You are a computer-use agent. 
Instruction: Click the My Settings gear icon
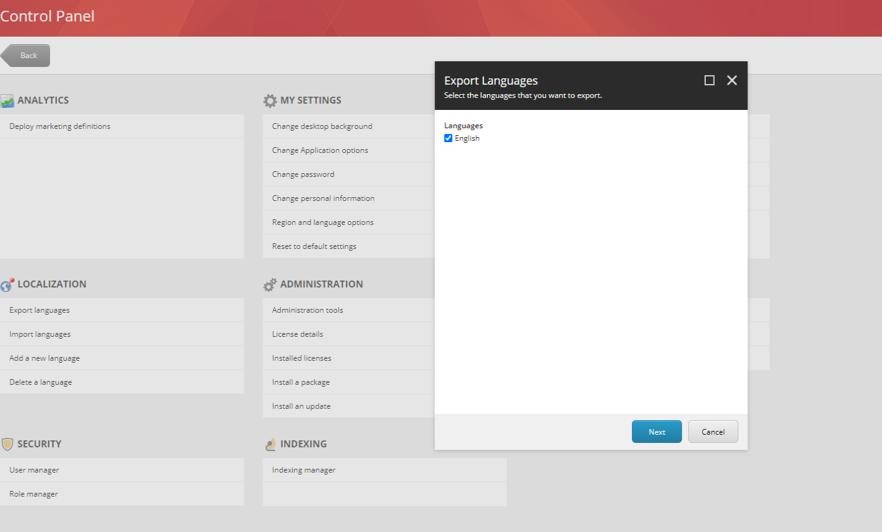270,100
